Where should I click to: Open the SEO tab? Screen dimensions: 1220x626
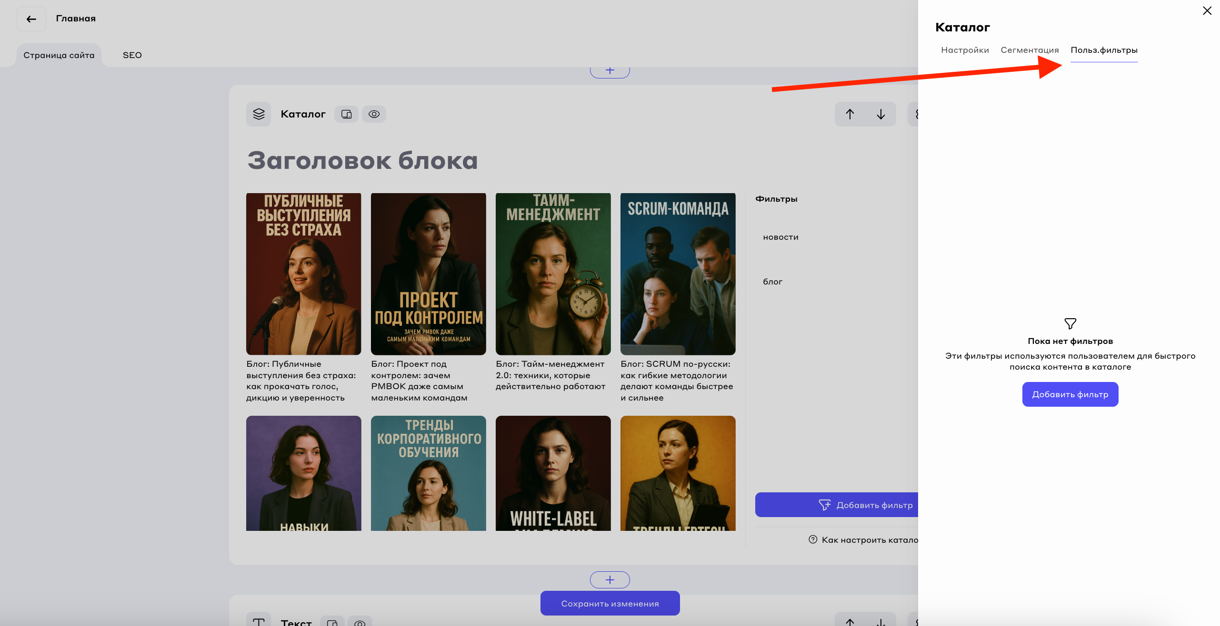coord(132,55)
